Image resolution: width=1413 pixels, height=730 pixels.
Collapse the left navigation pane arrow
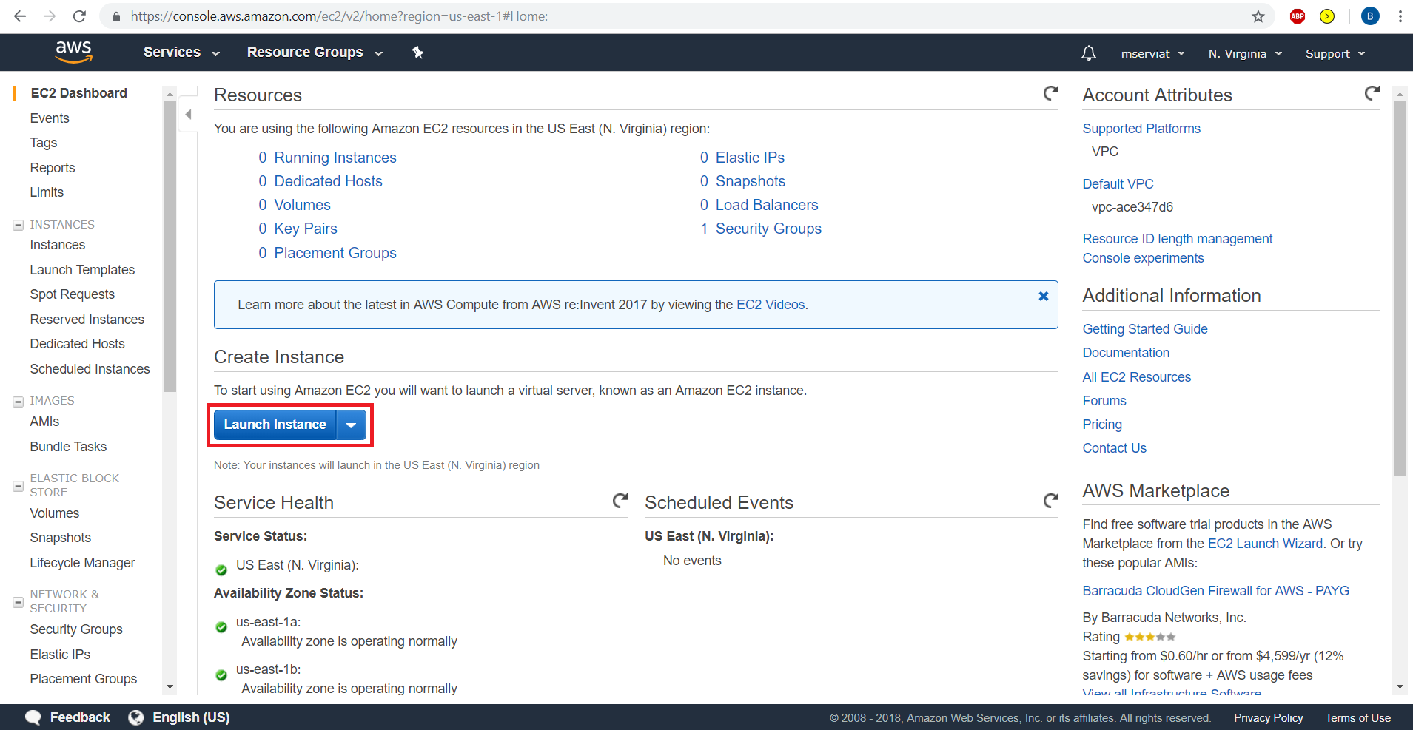point(188,115)
